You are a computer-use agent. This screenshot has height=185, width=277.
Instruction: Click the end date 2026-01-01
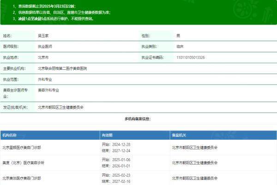point(119,166)
